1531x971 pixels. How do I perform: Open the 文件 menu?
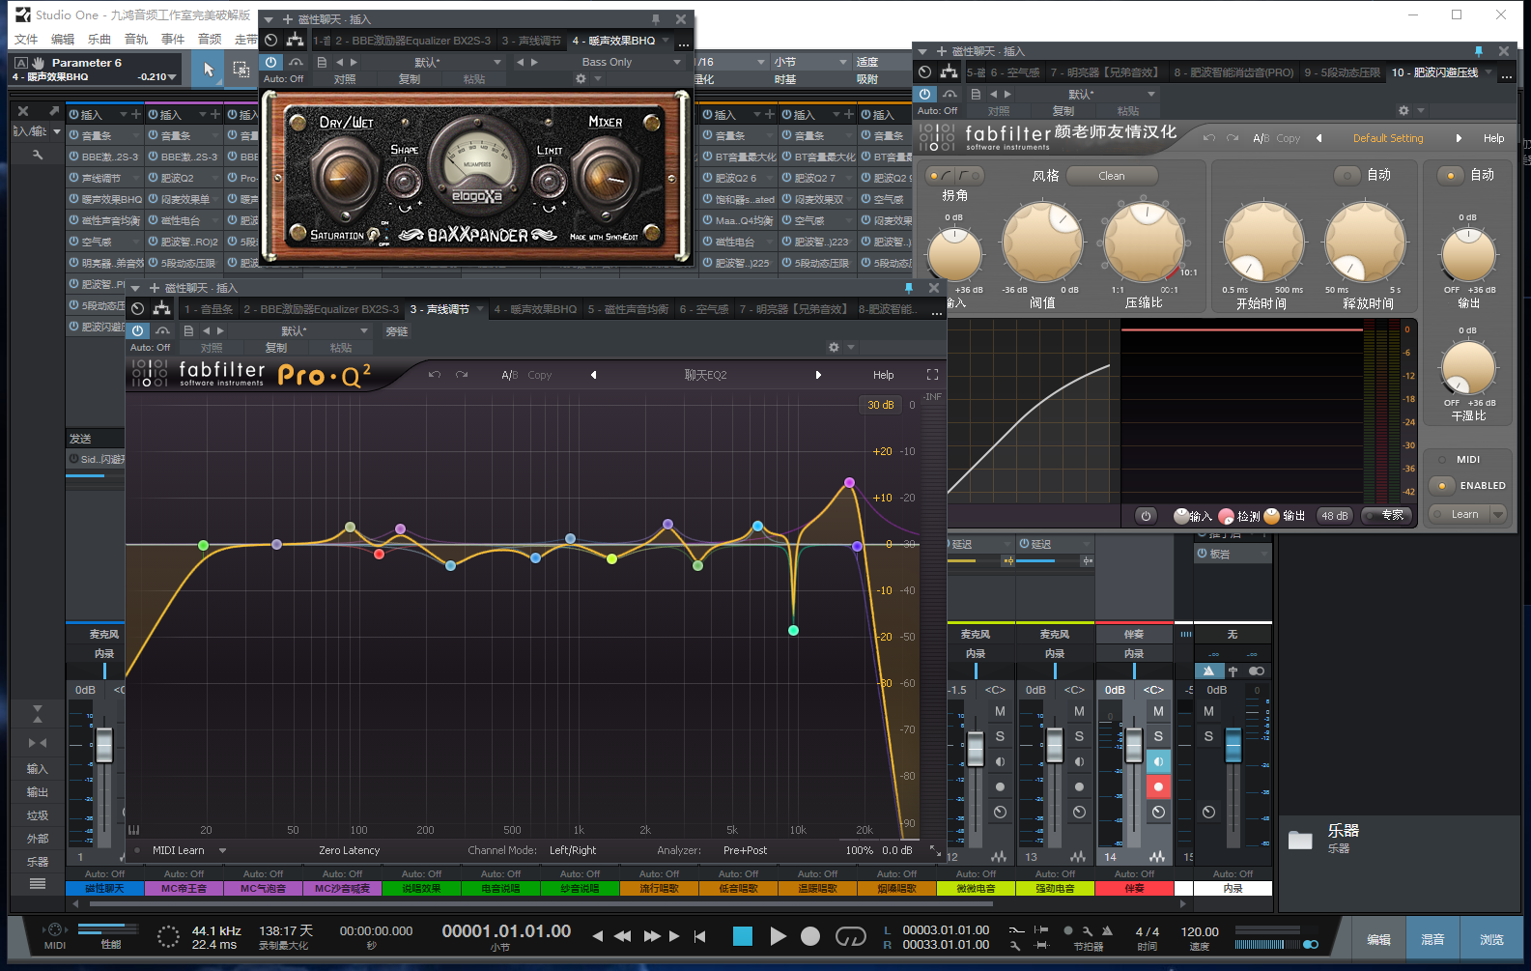point(26,40)
